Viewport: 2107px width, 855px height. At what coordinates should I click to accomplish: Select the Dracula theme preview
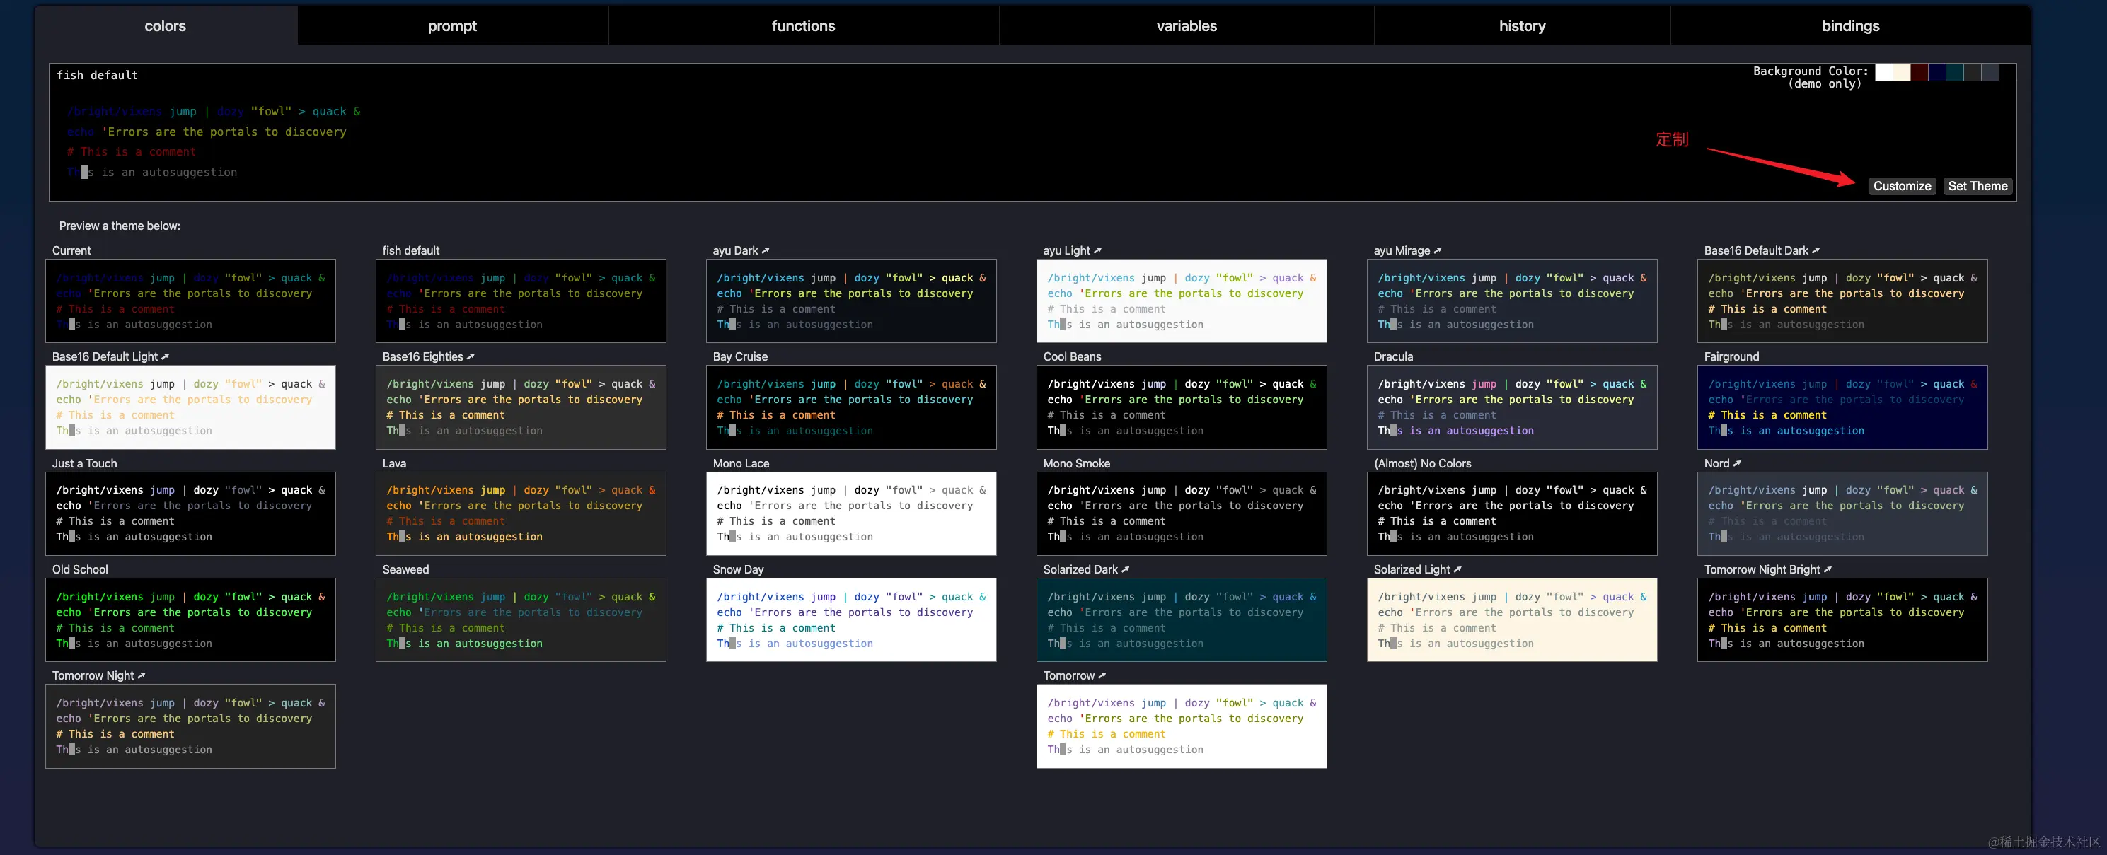pyautogui.click(x=1513, y=407)
